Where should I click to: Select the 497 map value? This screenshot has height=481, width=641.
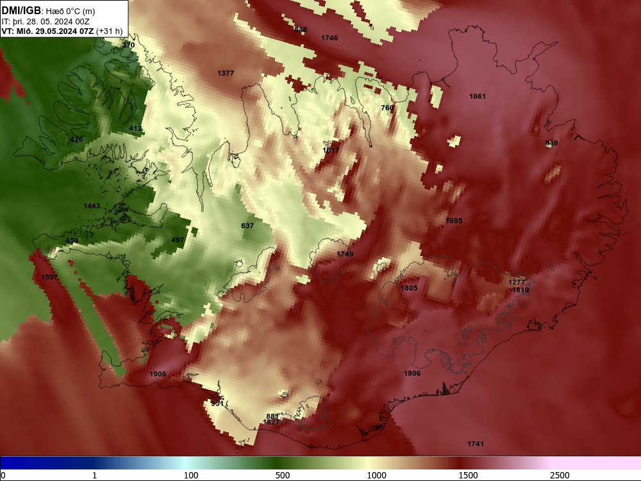click(x=178, y=240)
